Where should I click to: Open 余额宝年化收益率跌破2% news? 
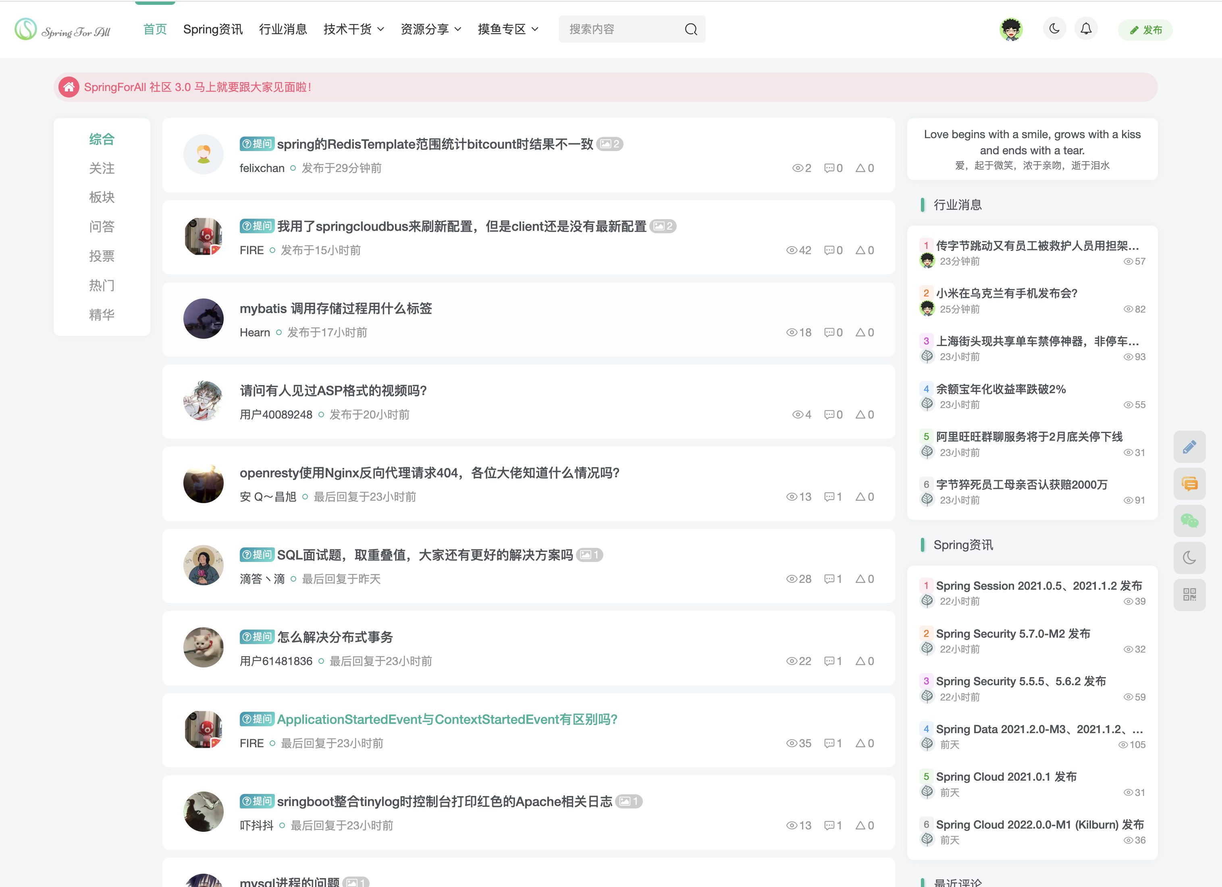(x=1001, y=389)
